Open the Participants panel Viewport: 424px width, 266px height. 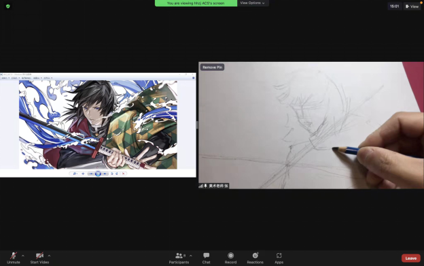(x=179, y=258)
